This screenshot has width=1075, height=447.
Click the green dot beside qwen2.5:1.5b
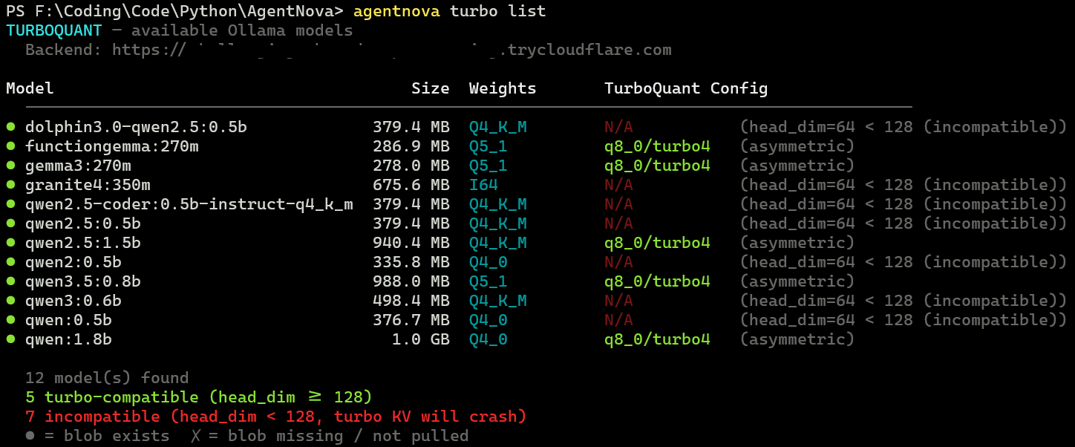[10, 243]
